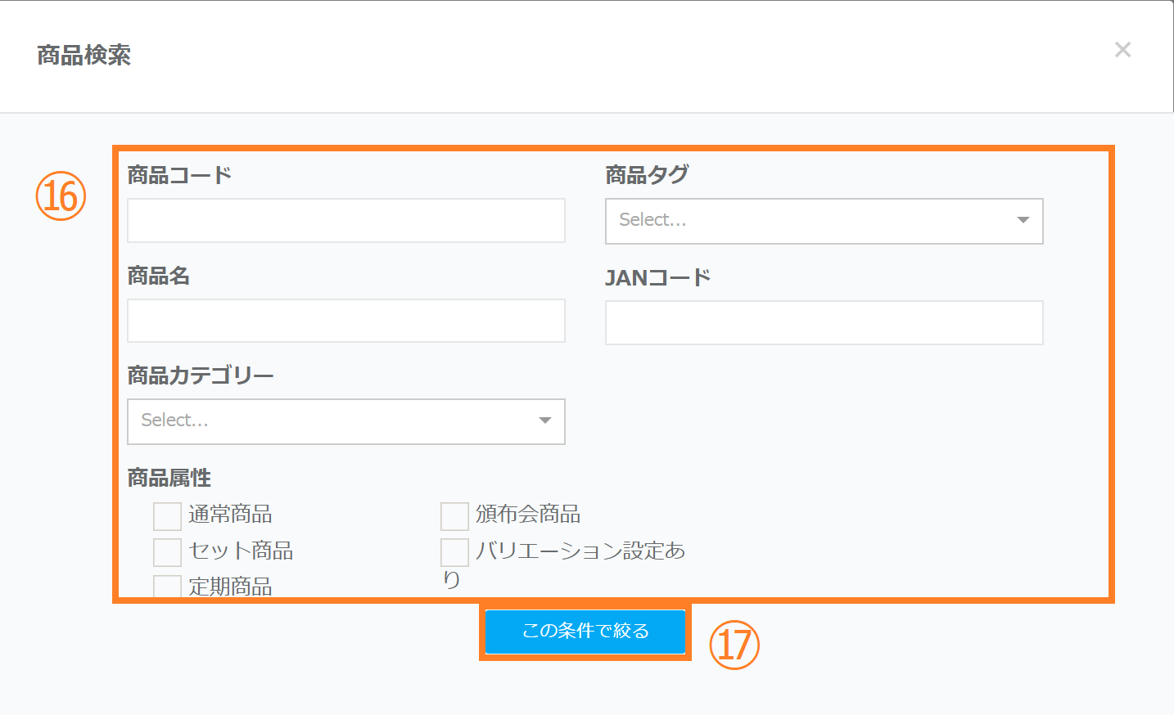Click the 商品カテゴリー dropdown arrow
This screenshot has height=715, width=1174.
coord(545,421)
